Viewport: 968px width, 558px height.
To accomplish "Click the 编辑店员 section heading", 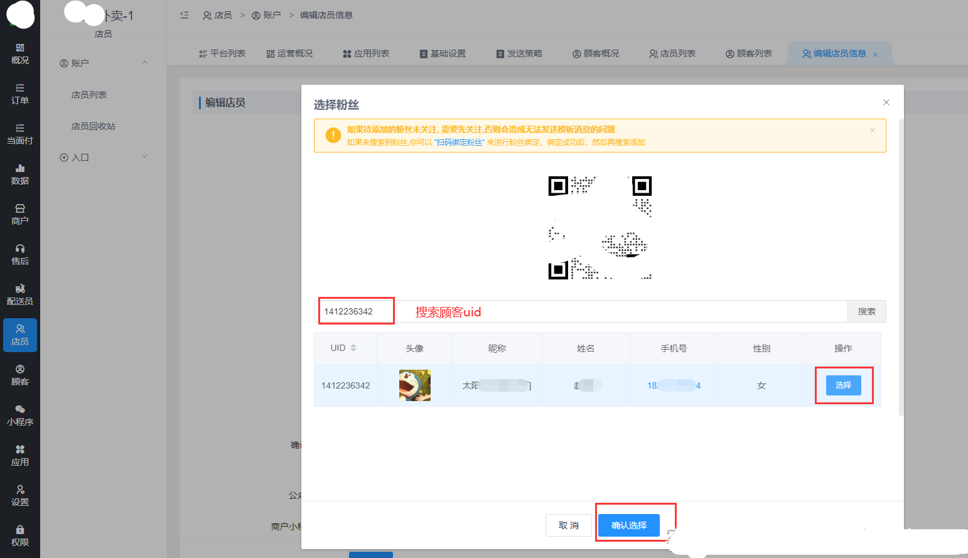I will pos(225,102).
